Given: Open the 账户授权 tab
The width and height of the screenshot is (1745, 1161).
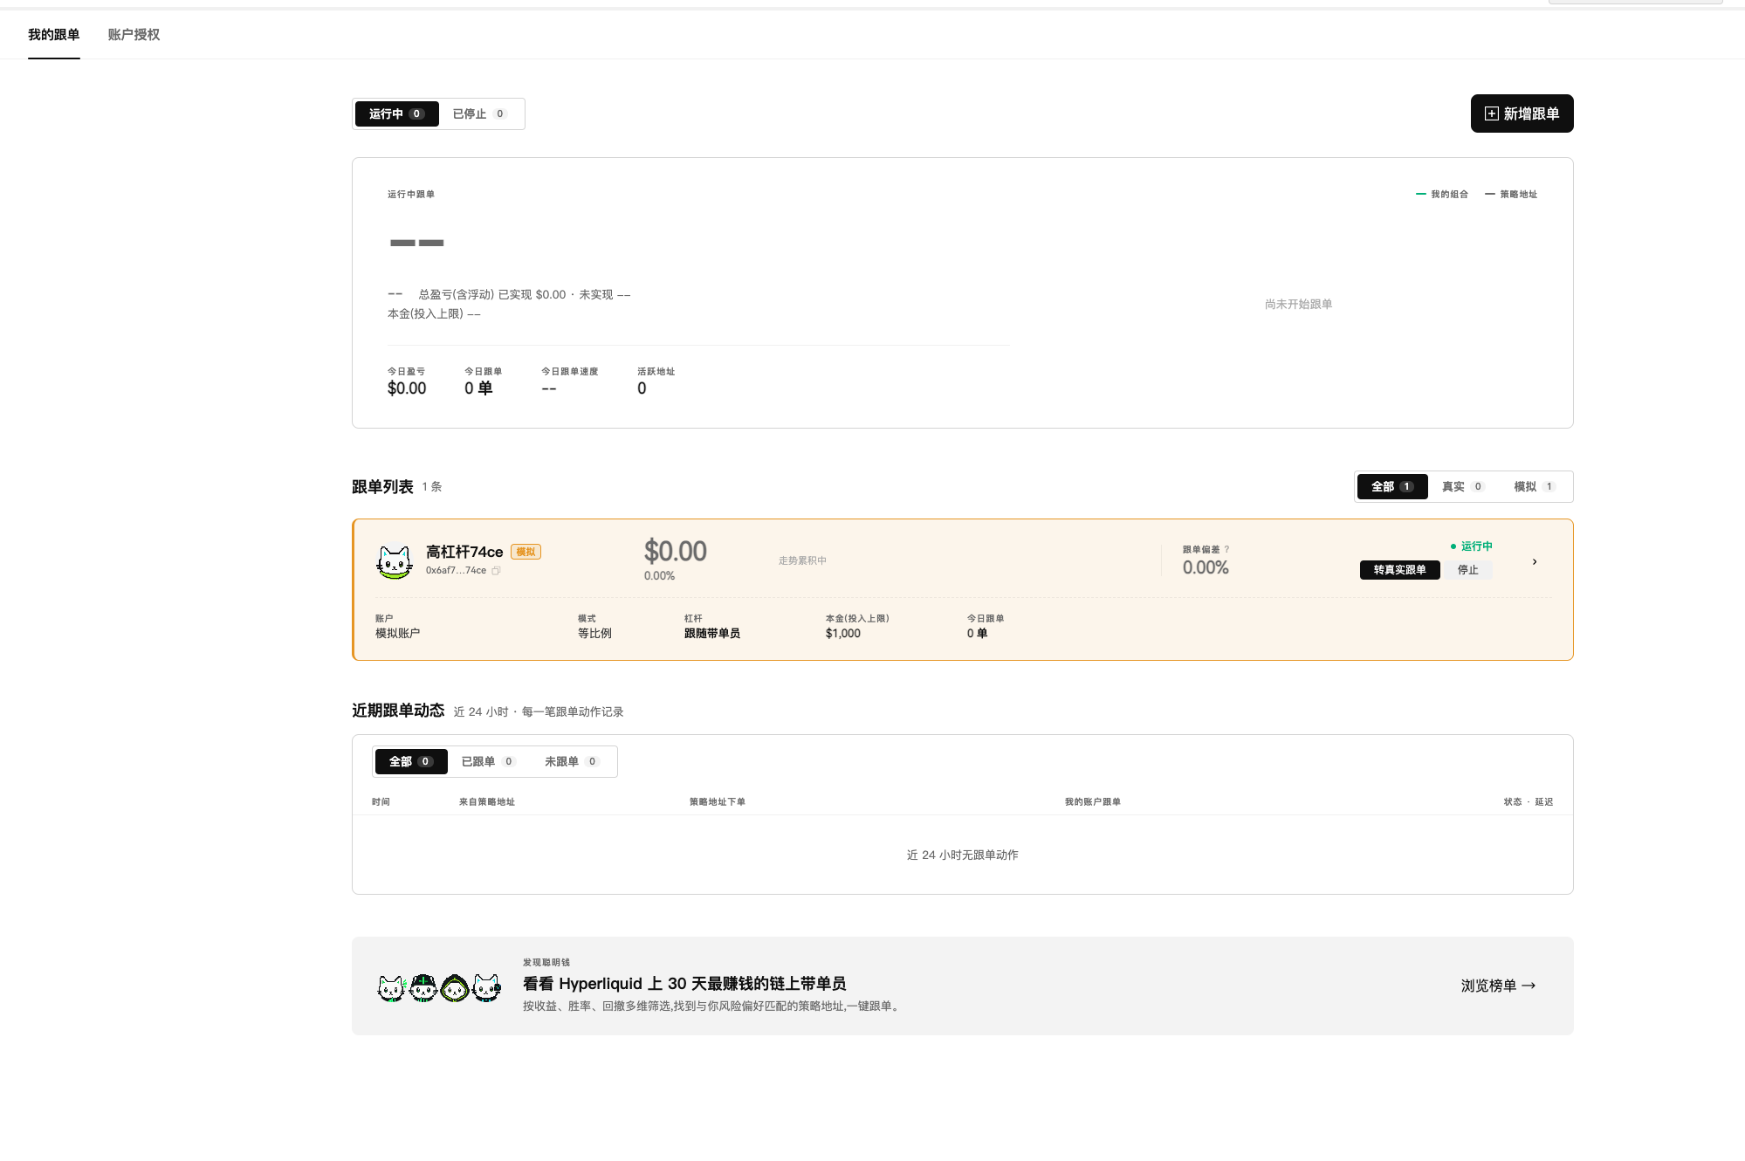Looking at the screenshot, I should click(x=134, y=35).
